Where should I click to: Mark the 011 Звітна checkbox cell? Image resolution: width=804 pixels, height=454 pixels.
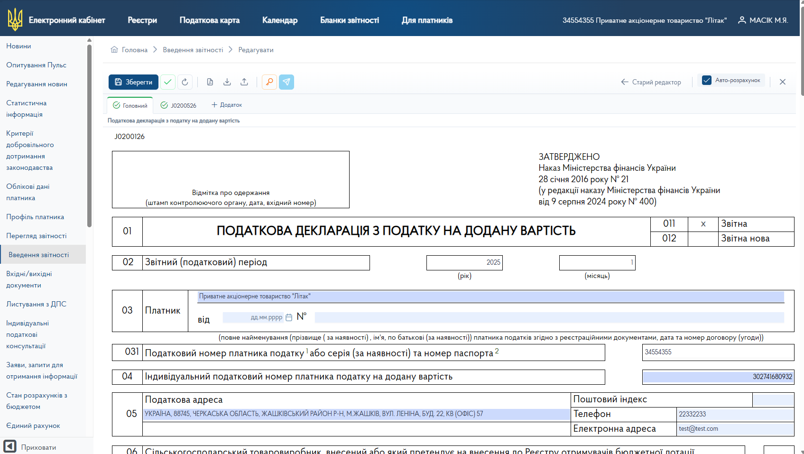pyautogui.click(x=703, y=224)
